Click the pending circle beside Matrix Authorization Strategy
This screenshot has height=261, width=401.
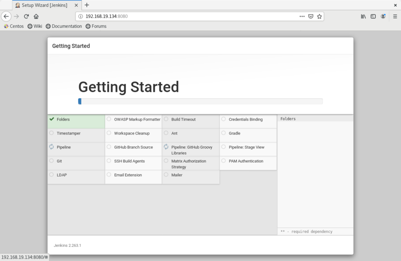166,161
